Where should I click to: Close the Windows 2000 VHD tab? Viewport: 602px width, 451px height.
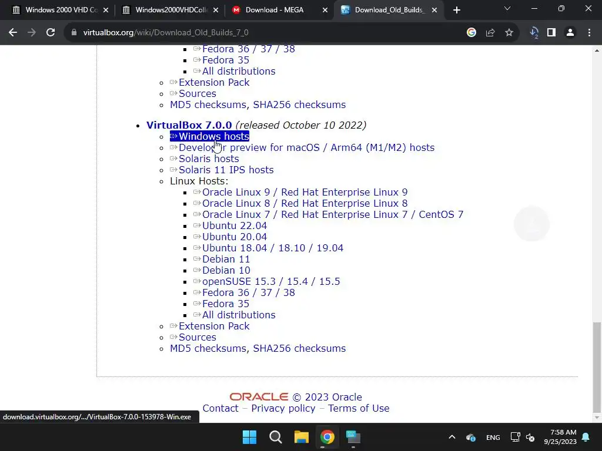pyautogui.click(x=106, y=11)
